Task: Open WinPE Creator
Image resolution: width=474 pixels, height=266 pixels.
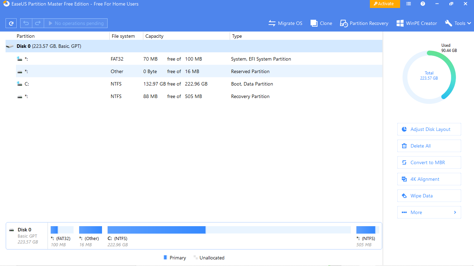Action: tap(417, 23)
